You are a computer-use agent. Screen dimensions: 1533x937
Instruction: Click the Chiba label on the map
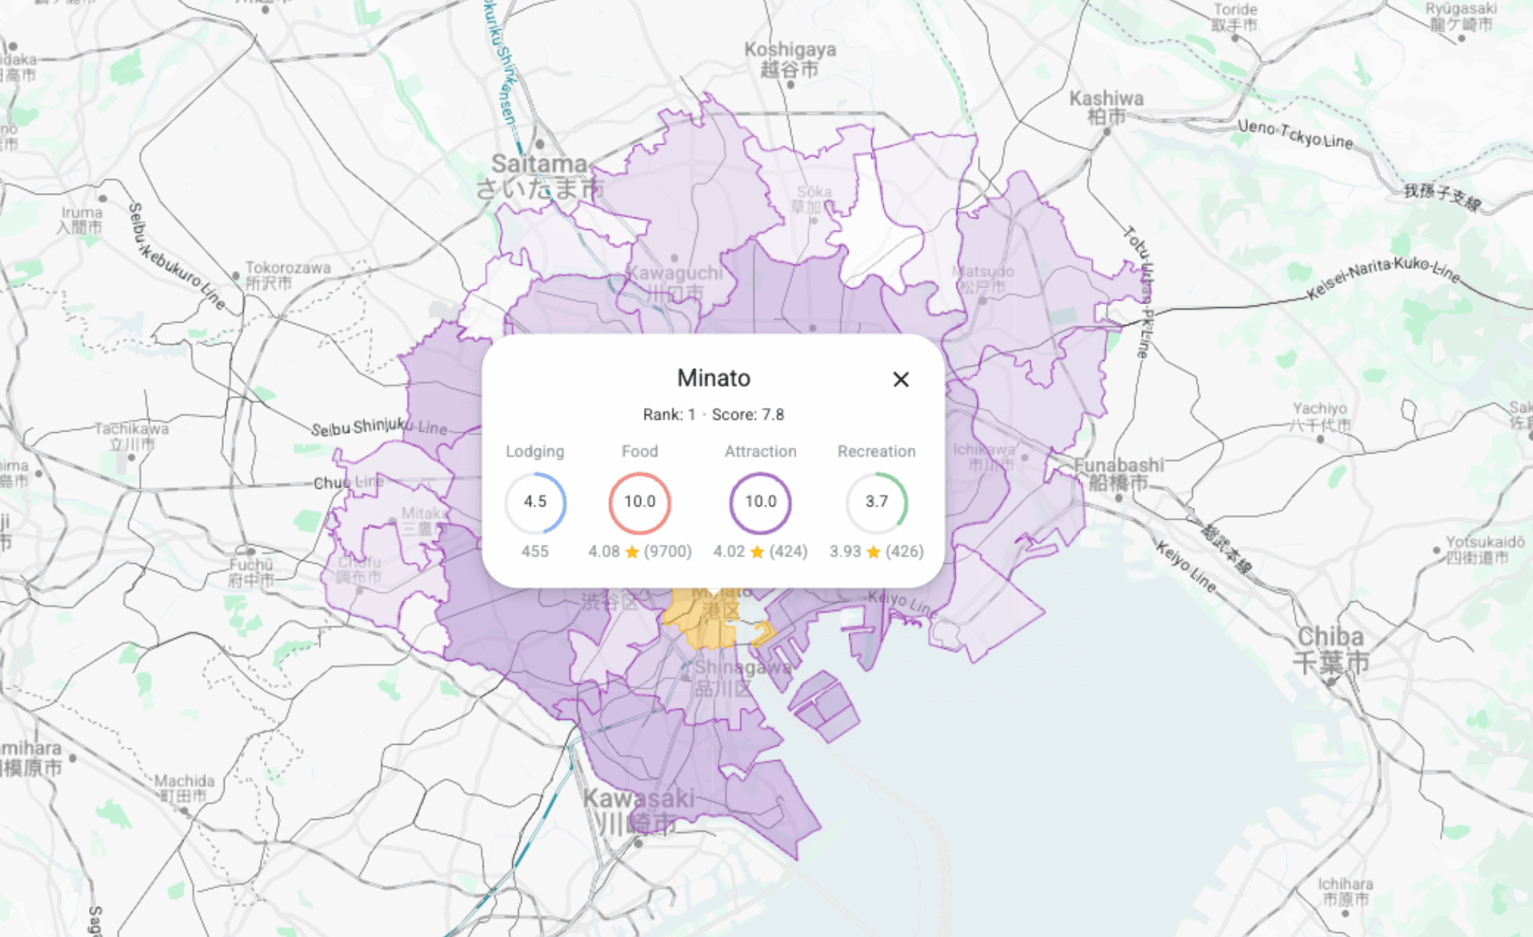[x=1331, y=637]
